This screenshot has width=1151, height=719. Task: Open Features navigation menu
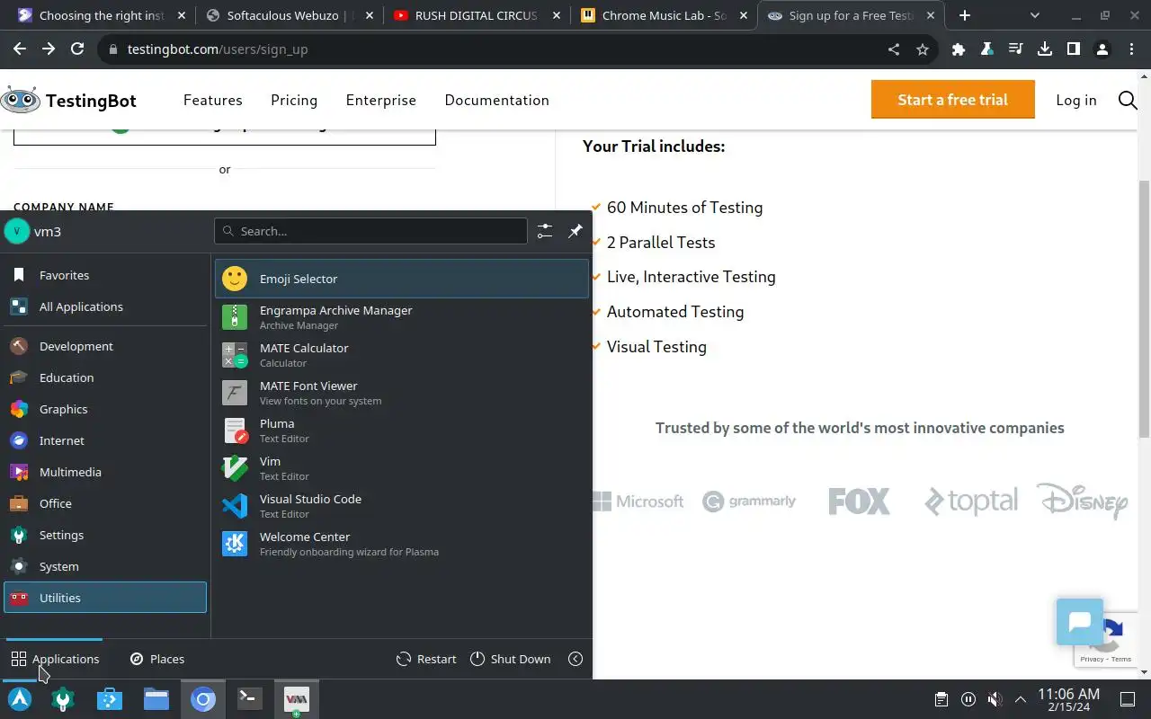click(x=213, y=100)
